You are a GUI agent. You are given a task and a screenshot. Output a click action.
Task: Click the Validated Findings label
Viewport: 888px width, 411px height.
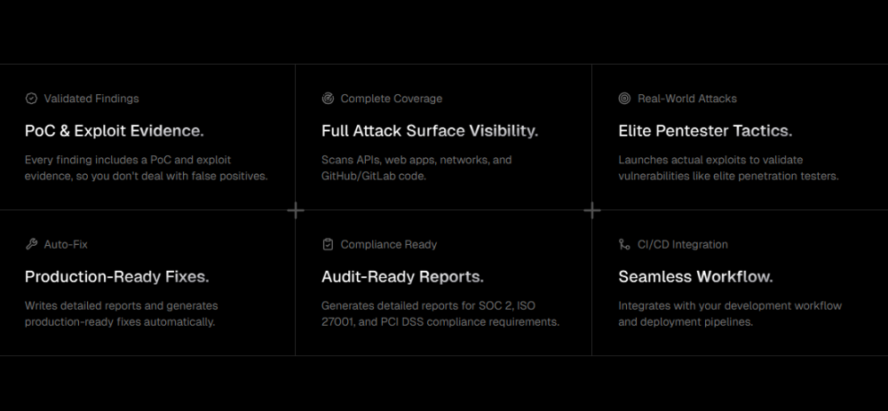[x=91, y=99]
